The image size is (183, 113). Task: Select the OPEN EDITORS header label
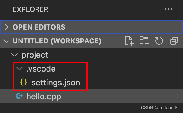(39, 27)
